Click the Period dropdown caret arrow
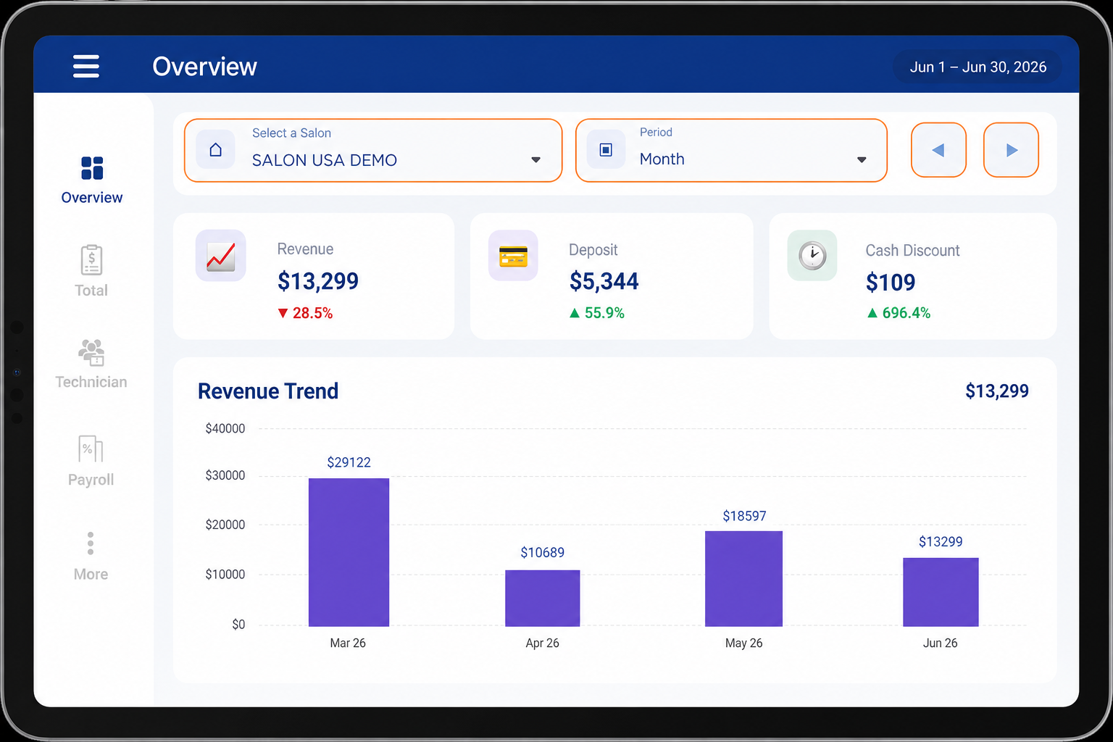1113x742 pixels. [862, 159]
